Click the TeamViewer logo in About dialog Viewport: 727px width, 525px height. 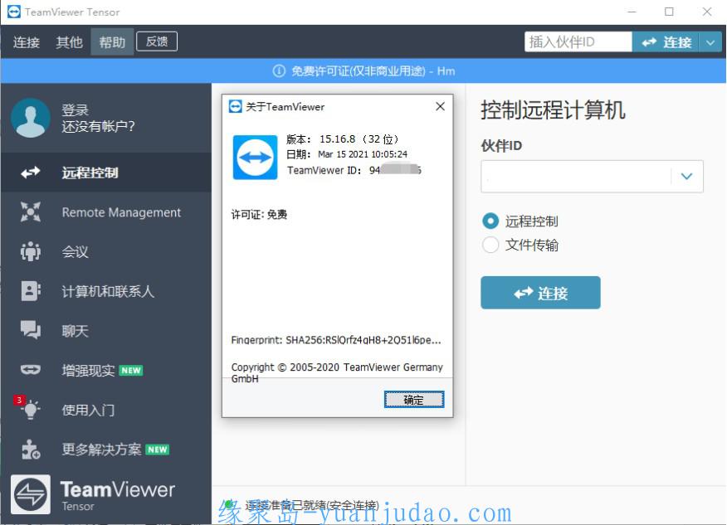pos(255,157)
